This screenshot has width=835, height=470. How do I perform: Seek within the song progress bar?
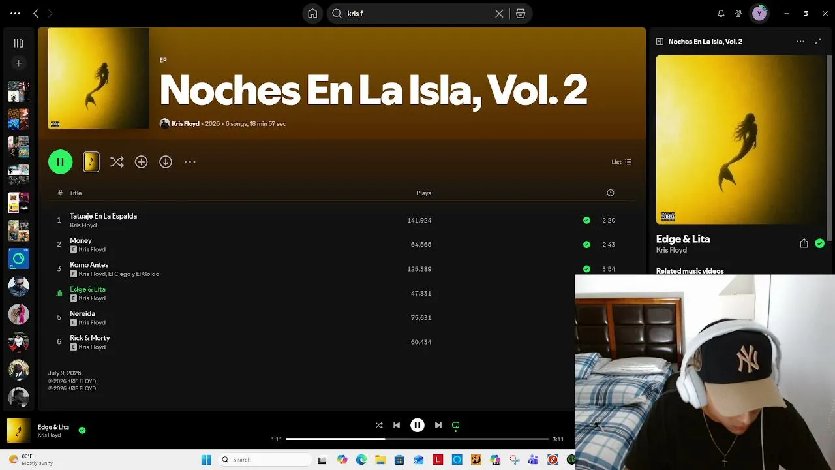coord(417,439)
